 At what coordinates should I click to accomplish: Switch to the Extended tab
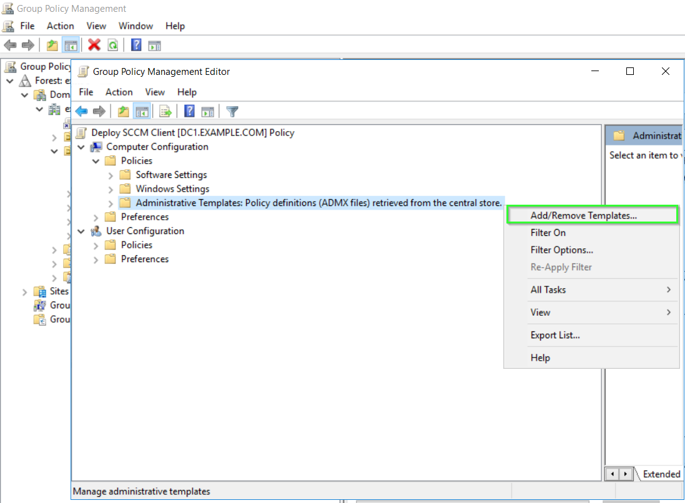[661, 474]
